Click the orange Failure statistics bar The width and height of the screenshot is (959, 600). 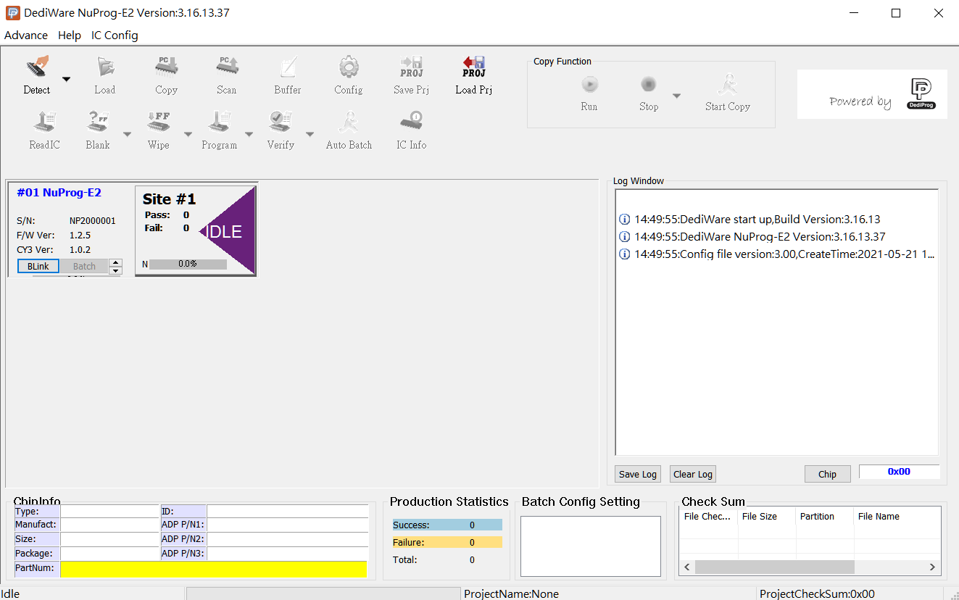[447, 542]
